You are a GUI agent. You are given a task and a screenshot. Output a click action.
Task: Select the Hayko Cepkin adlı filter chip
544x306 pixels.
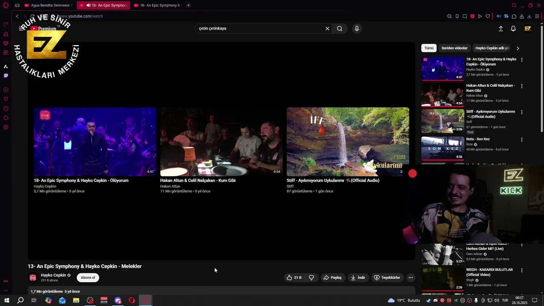tap(492, 48)
